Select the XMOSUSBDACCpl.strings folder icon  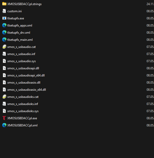pos(4,4)
